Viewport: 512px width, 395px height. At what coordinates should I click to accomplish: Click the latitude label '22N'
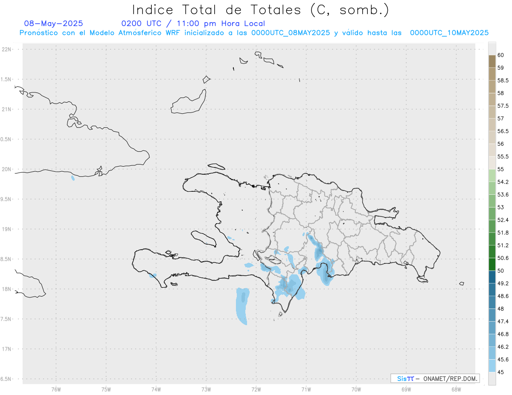(x=6, y=49)
